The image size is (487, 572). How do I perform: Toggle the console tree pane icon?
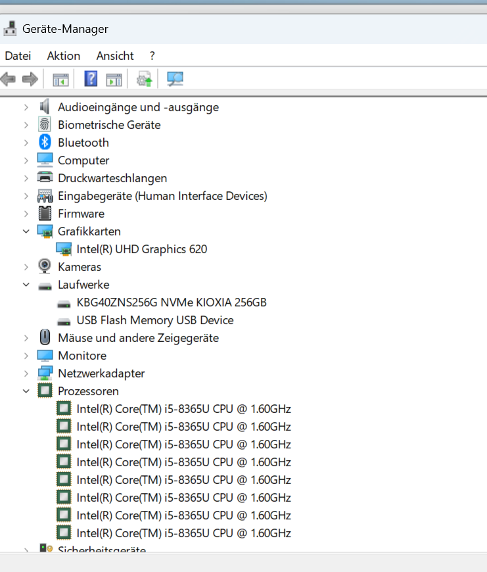coord(60,79)
